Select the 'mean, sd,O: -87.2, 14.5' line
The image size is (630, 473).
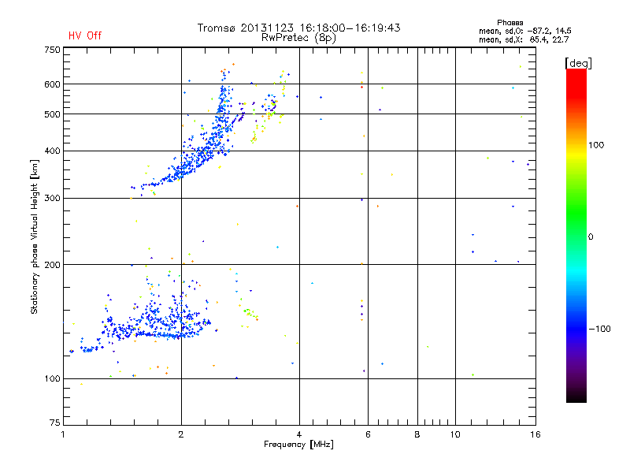(x=524, y=31)
